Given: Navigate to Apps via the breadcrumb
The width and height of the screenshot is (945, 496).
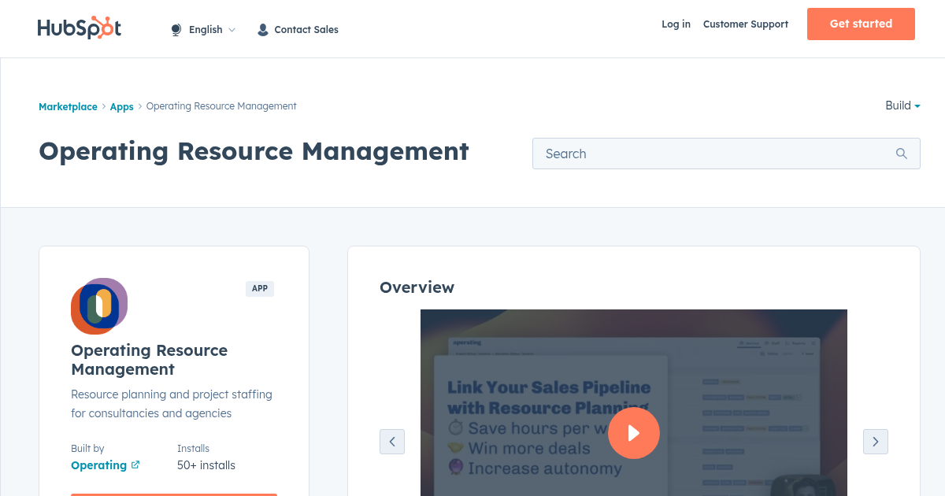Looking at the screenshot, I should tap(121, 106).
